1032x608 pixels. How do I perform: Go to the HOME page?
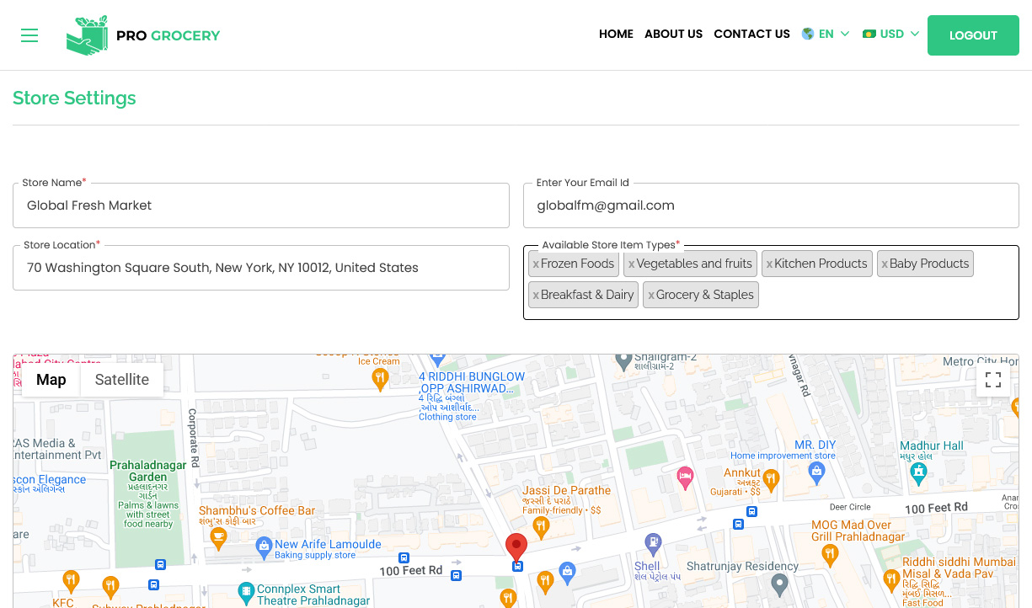tap(616, 35)
